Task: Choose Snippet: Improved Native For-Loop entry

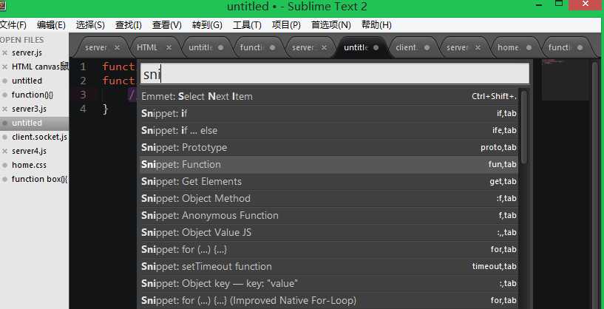Action: [x=328, y=300]
